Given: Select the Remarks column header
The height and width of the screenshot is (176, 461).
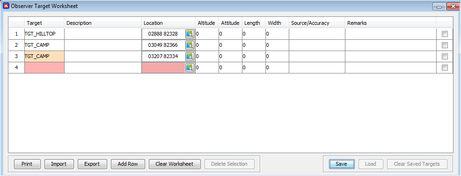Looking at the screenshot, I should tap(391, 23).
